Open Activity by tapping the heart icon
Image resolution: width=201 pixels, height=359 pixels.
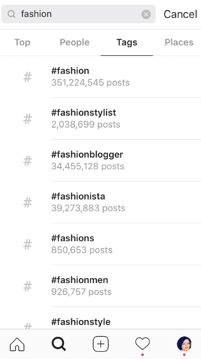tap(142, 344)
